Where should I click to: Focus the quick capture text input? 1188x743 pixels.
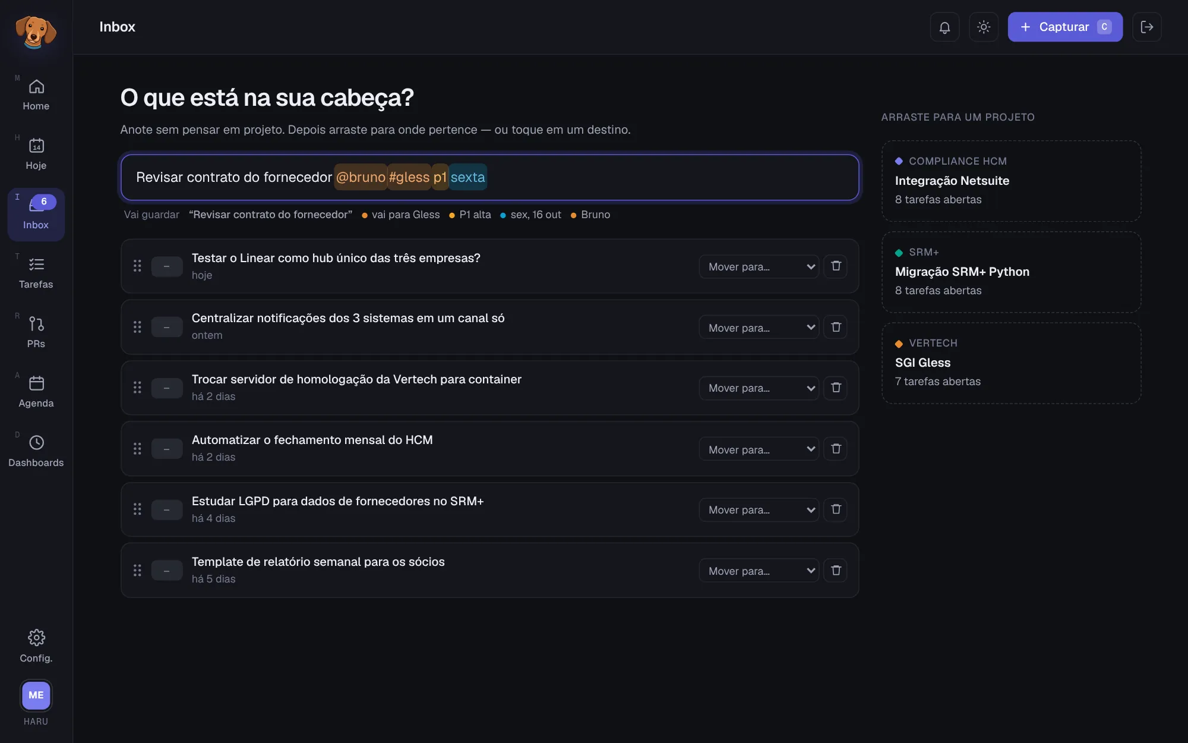pos(490,177)
